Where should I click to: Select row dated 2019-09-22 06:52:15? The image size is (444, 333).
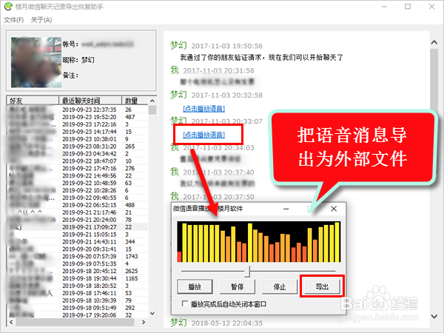pyautogui.click(x=77, y=205)
